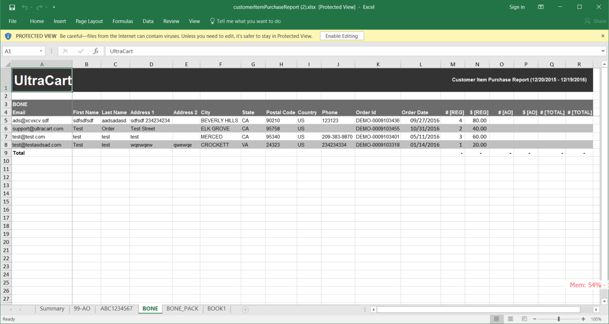Screen dimensions: 609x324
Task: Open the Customize Quick Access Toolbar arrow
Action: click(x=54, y=7)
